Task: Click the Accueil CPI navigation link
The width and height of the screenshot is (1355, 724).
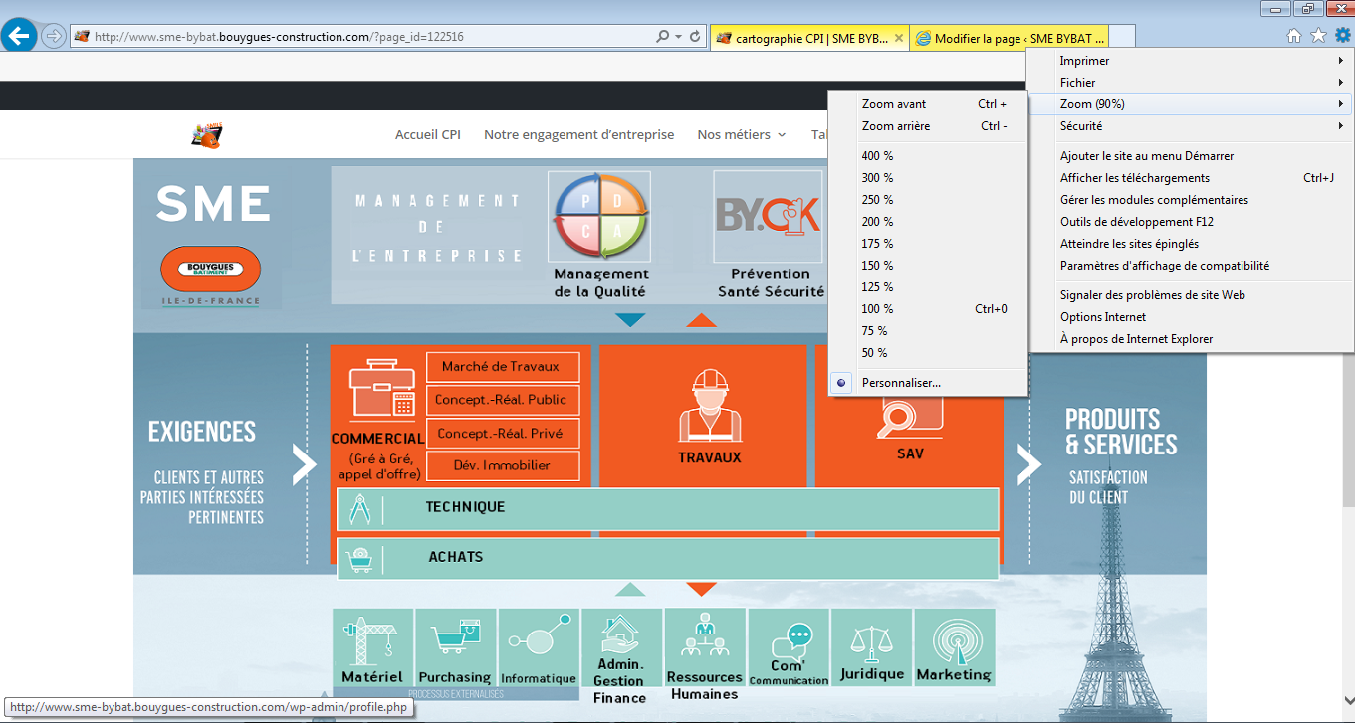Action: click(427, 135)
